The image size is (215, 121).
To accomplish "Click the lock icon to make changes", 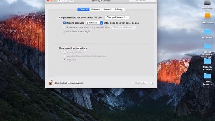I will tap(51, 82).
